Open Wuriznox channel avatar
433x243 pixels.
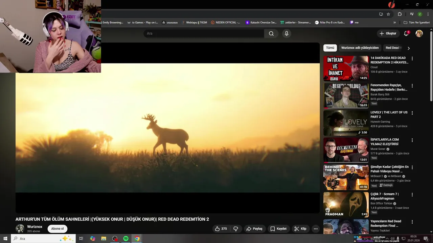(20, 228)
